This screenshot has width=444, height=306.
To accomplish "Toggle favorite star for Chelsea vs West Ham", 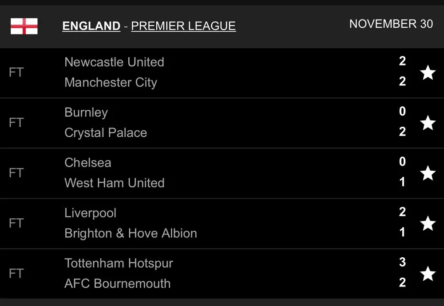I will (x=428, y=173).
